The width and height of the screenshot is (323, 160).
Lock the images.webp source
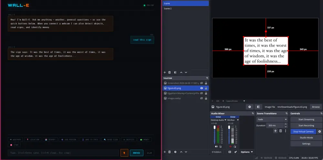206,98
